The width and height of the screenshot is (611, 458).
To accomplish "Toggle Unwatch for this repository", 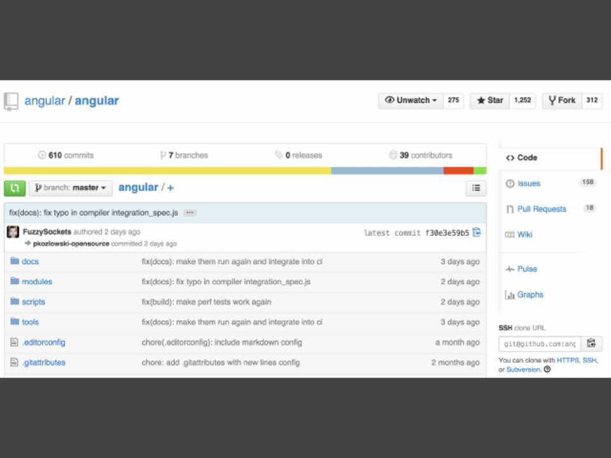I will [x=411, y=101].
